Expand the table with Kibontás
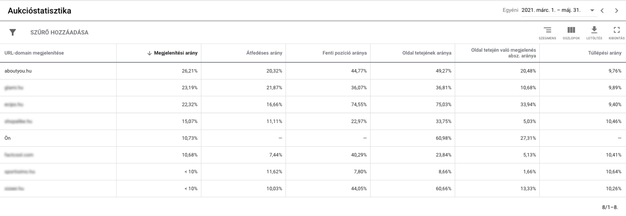Screen dimensions: 626x216 [x=617, y=32]
